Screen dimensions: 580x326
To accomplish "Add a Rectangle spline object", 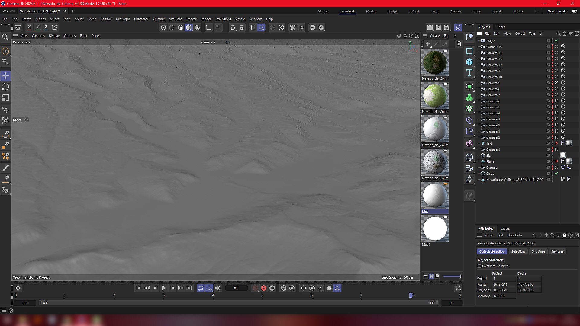I will (x=469, y=51).
